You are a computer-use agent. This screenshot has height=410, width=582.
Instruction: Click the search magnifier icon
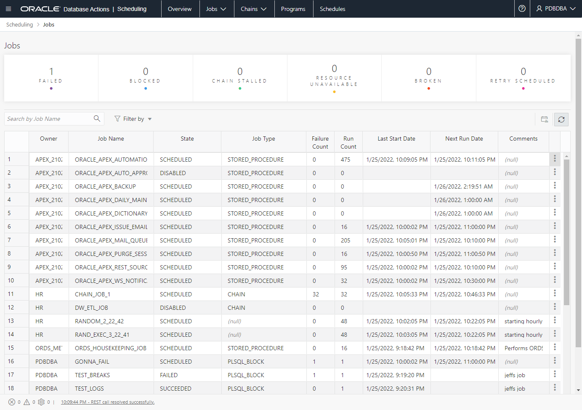pyautogui.click(x=97, y=119)
